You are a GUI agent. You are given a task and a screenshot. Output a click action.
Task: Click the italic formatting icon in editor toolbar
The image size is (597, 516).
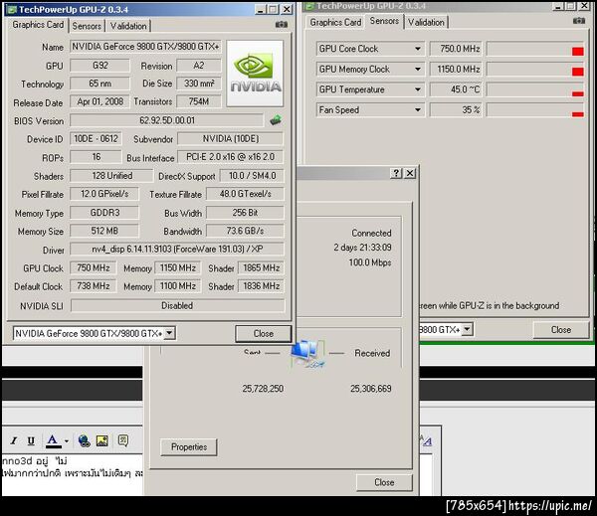[x=14, y=440]
